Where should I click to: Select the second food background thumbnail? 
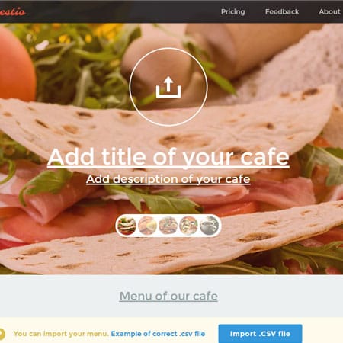tap(147, 226)
